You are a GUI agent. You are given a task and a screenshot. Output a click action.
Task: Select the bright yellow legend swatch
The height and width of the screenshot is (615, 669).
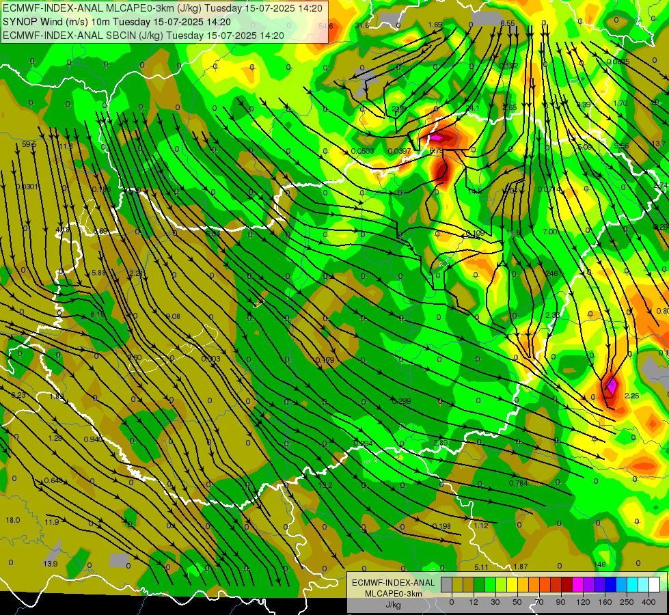[513, 584]
